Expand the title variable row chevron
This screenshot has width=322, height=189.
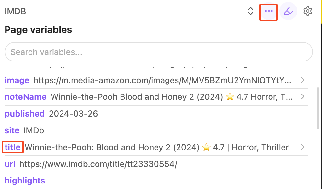[302, 147]
